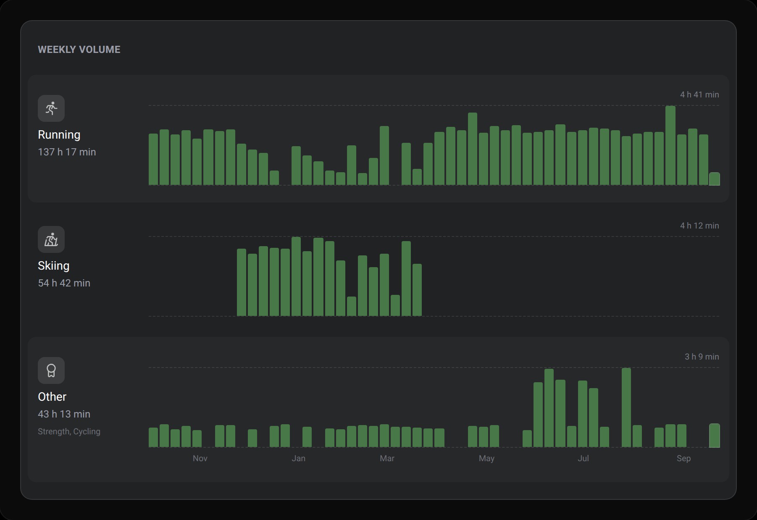Click the Jan month label
757x520 pixels.
click(298, 458)
